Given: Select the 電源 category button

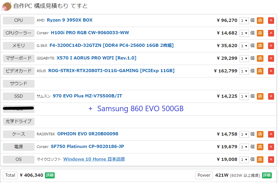Looking at the screenshot, I should click(19, 147).
